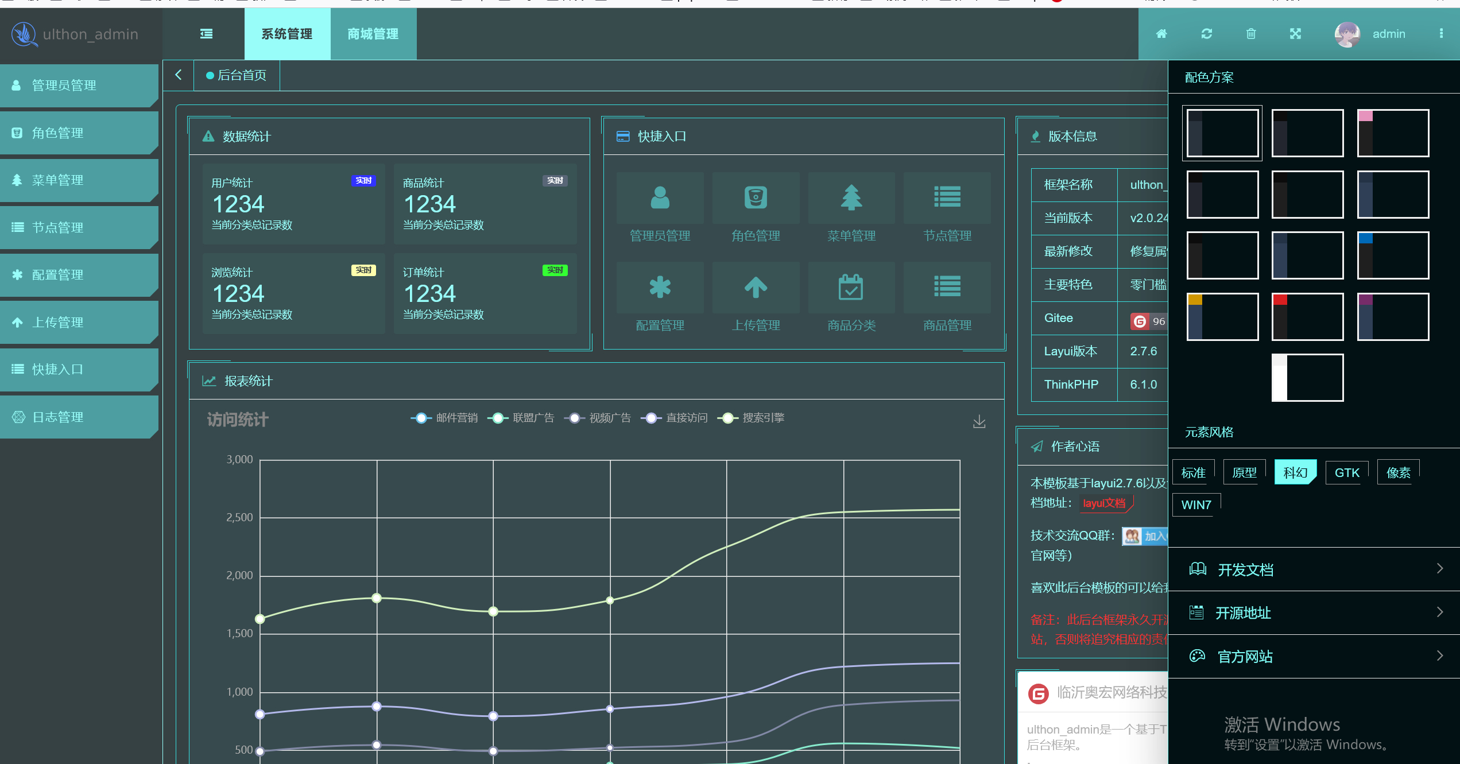Image resolution: width=1460 pixels, height=764 pixels.
Task: Select the red-accent color scheme
Action: coord(1308,317)
